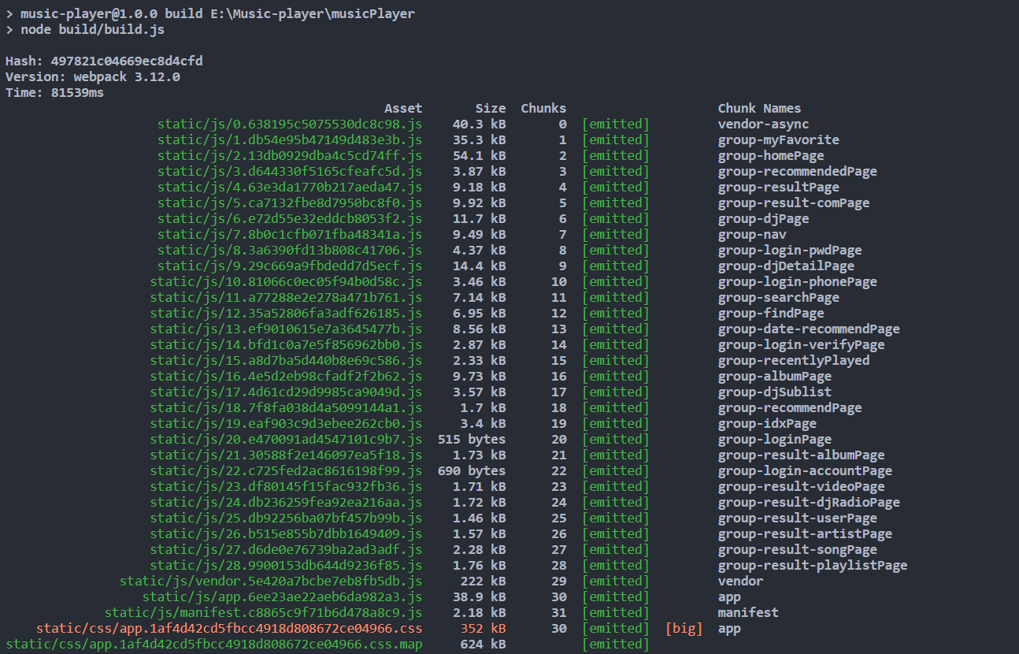
Task: Click the 'group-djPage' chunk name
Action: [x=763, y=219]
